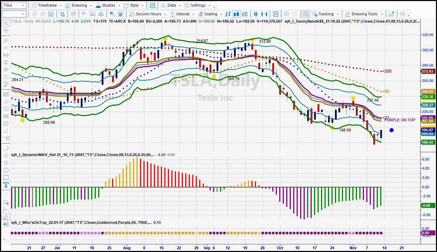Click the gear with hash symbol icon

coord(112,14)
